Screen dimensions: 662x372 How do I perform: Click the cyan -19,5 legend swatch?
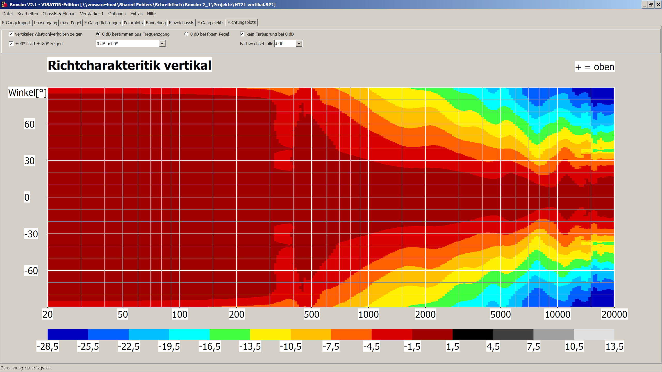tap(189, 335)
